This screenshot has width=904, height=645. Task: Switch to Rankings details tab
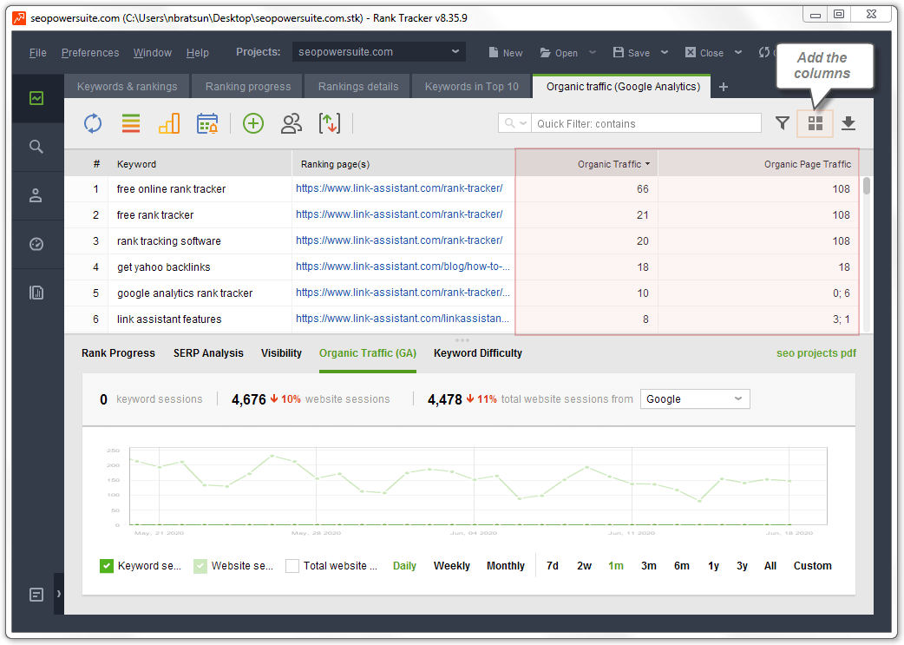click(358, 87)
